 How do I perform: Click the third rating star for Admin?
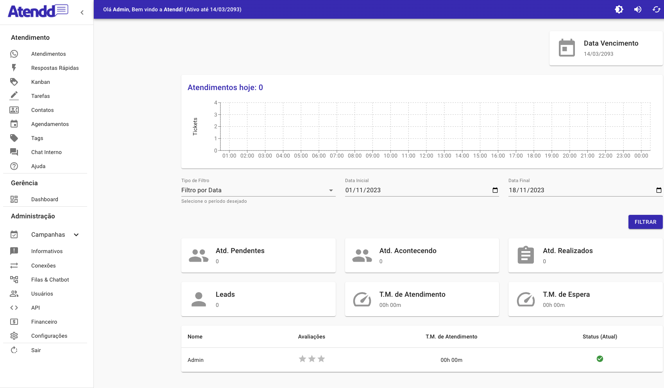coord(321,359)
